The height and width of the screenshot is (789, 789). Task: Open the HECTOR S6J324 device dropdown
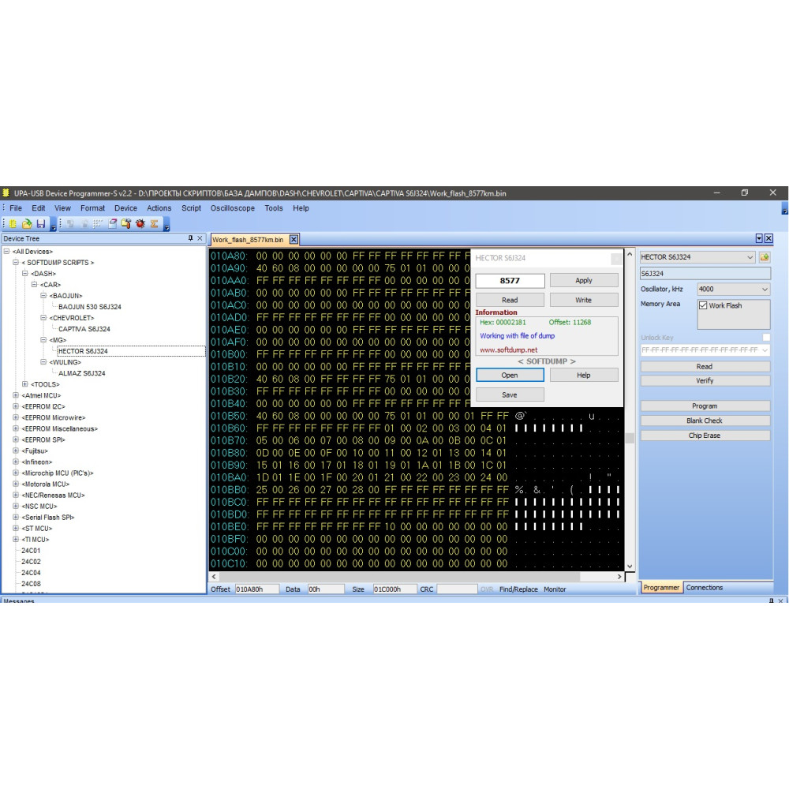tap(750, 257)
